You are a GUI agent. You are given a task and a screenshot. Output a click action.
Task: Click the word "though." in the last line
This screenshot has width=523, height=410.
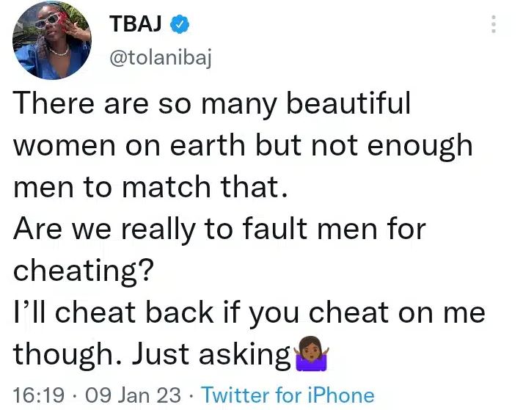(66, 355)
